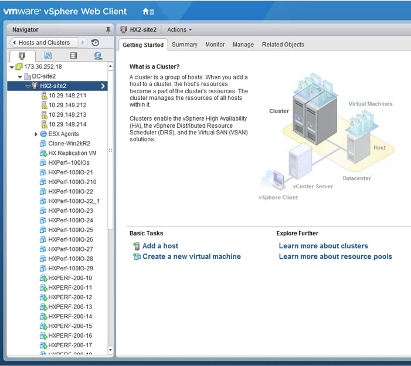This screenshot has height=366, width=411.
Task: Switch to the Summary tab
Action: pos(185,45)
